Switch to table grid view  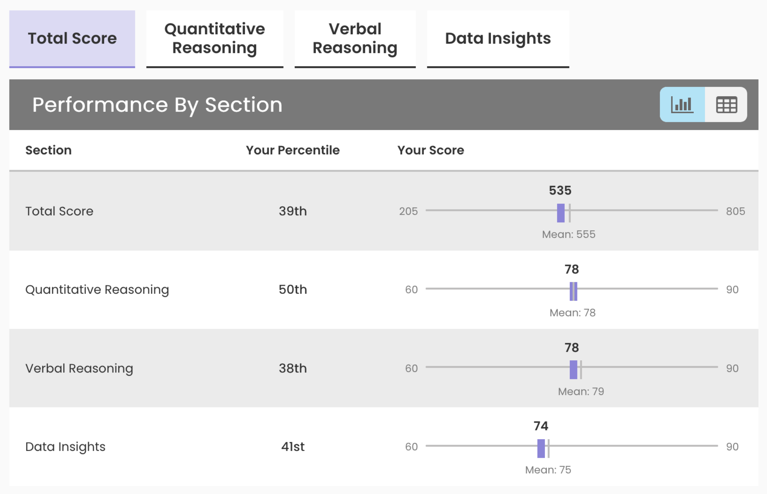[726, 105]
